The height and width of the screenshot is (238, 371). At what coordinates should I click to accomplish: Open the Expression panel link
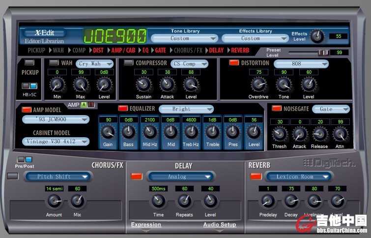[x=146, y=225]
